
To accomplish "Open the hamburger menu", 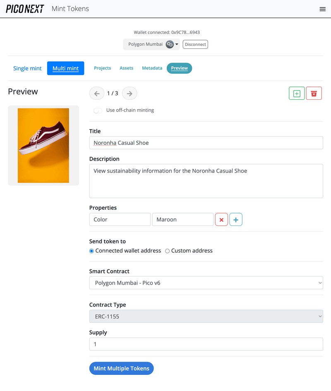I will [323, 9].
